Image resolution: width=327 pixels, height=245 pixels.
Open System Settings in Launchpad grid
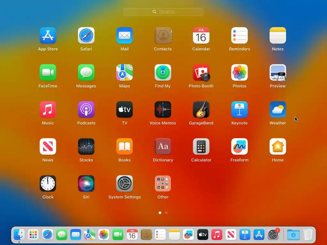click(x=125, y=183)
